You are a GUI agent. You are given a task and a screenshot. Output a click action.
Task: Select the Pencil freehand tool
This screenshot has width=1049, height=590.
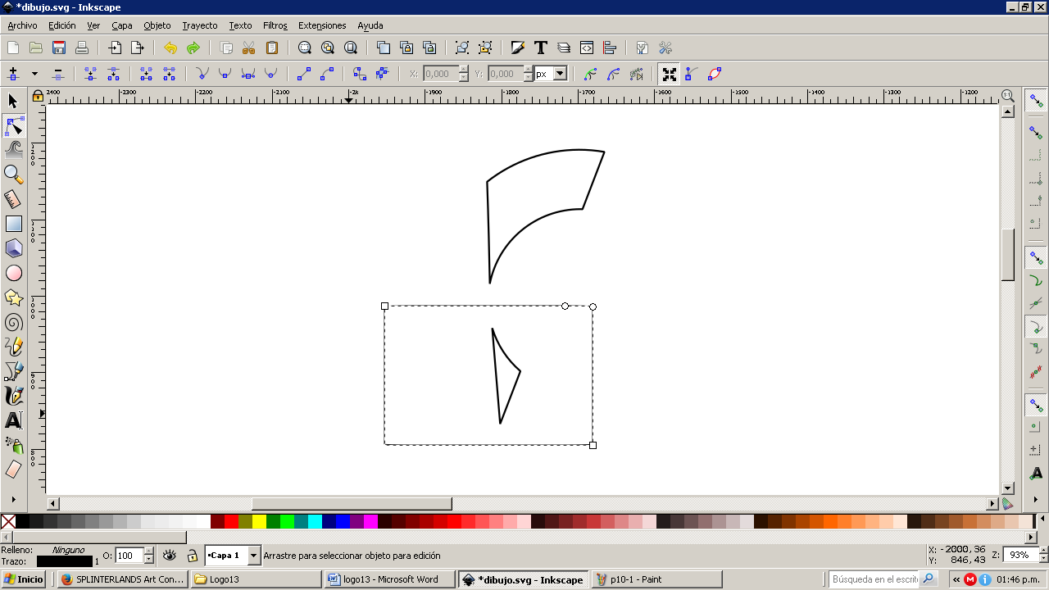[13, 347]
